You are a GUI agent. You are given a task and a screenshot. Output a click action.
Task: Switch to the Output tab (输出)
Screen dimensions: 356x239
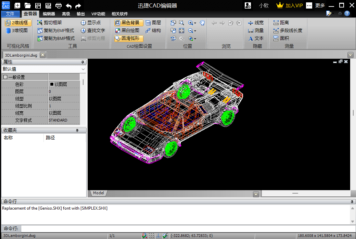tap(80, 14)
